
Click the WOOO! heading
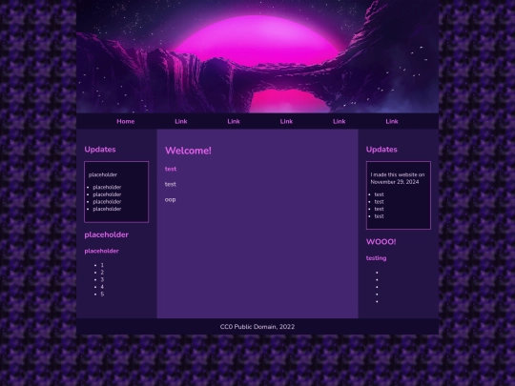point(381,242)
